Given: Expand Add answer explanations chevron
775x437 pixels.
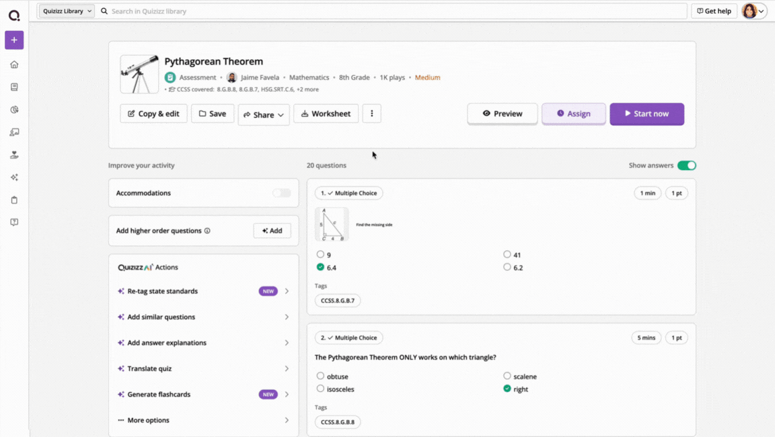Looking at the screenshot, I should click(x=287, y=343).
